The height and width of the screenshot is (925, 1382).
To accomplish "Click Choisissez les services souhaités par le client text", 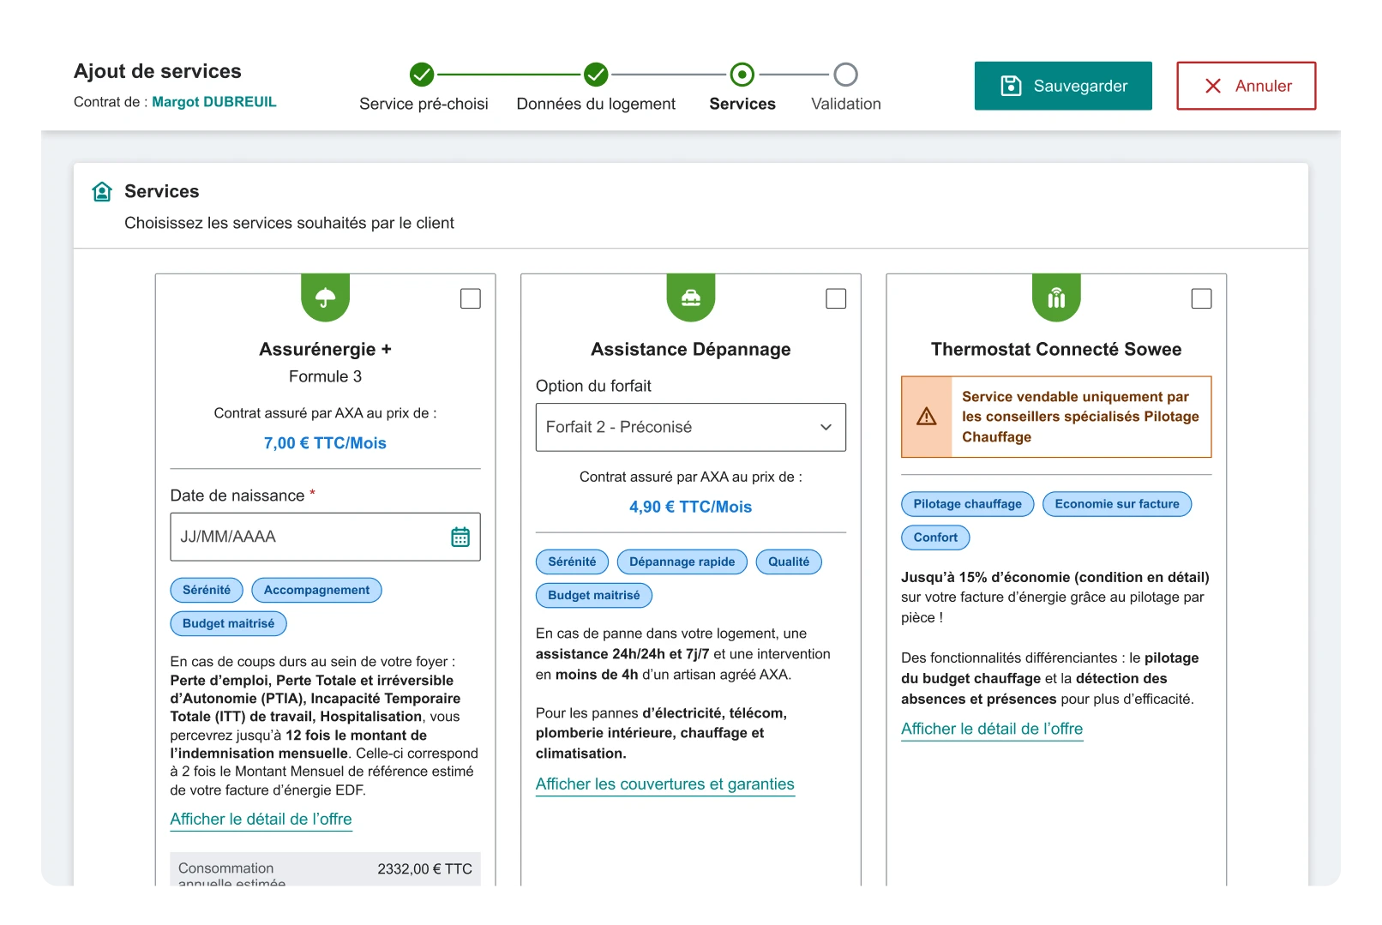I will pyautogui.click(x=289, y=223).
